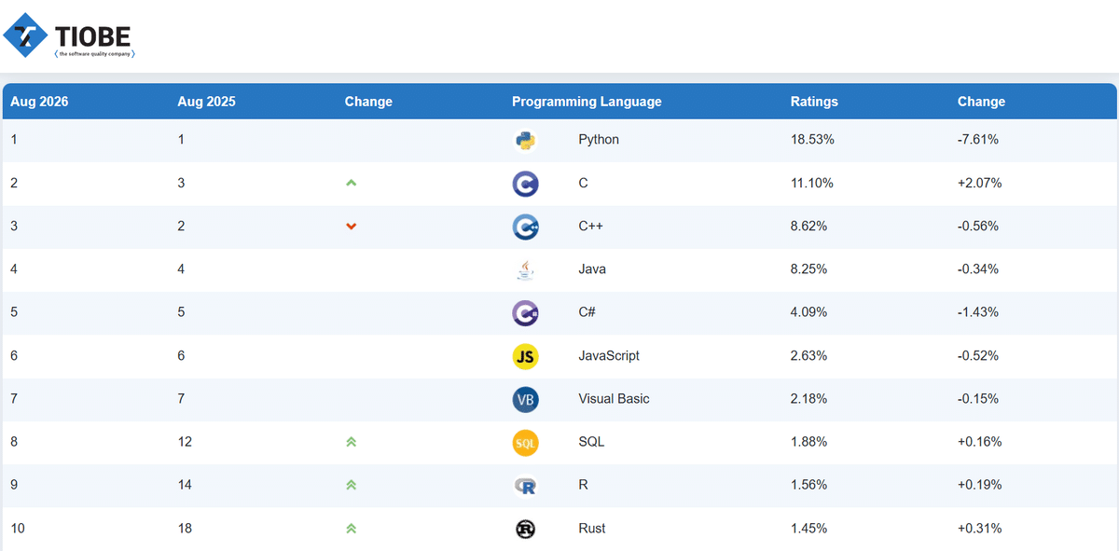Click the C++ logo icon

click(526, 227)
